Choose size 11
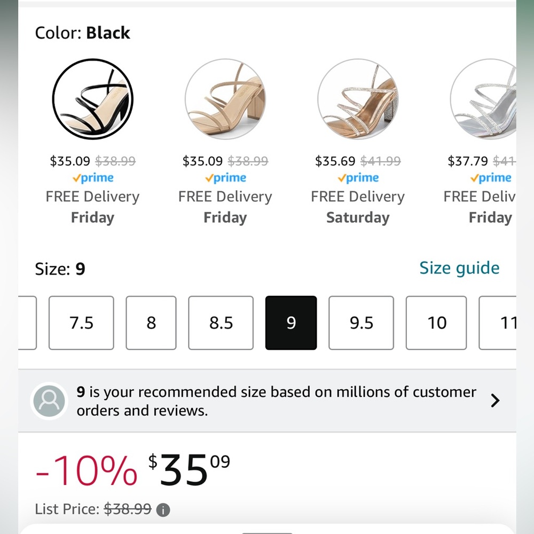Screen dimensions: 534x534 pos(498,323)
